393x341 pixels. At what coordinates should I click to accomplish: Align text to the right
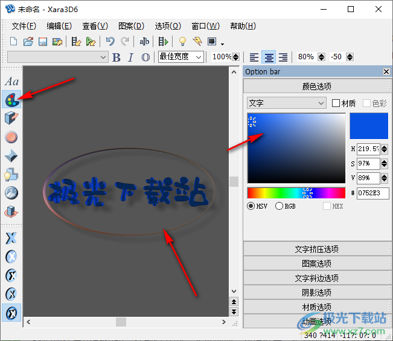tap(283, 57)
